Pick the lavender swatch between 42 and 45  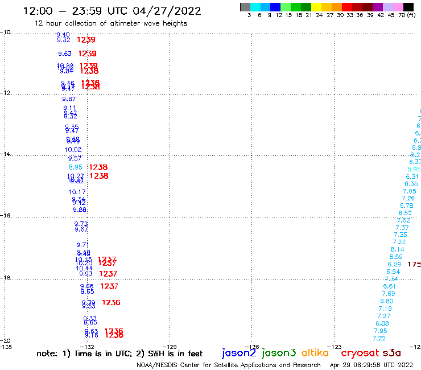[387, 7]
